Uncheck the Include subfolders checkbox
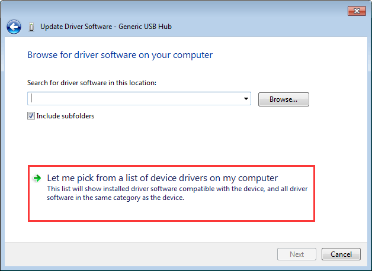Viewport: 372px width, 271px height. point(31,116)
